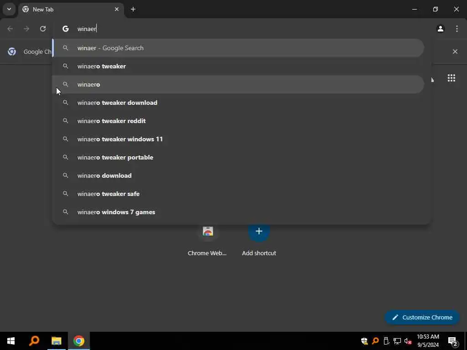Viewport: 467px width, 350px height.
Task: Select 'winaero tweaker portable' suggestion
Action: point(238,157)
